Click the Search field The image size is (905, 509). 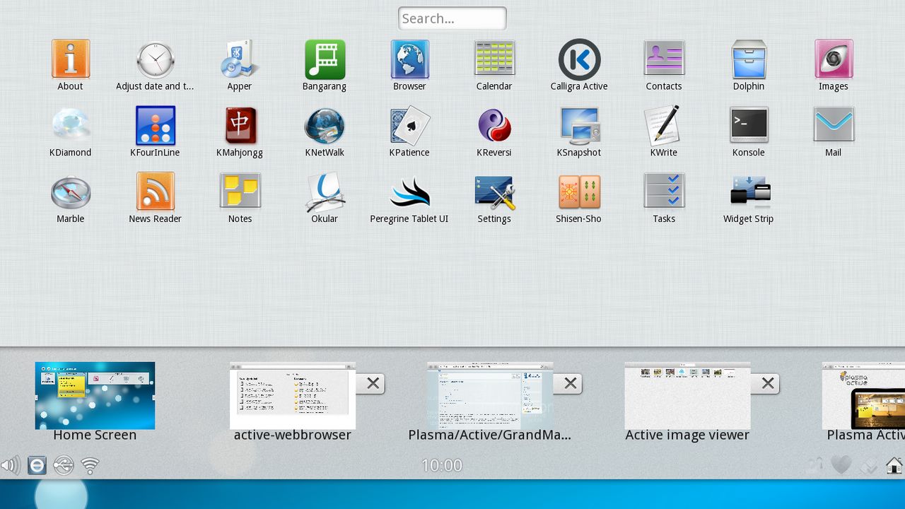tap(452, 18)
